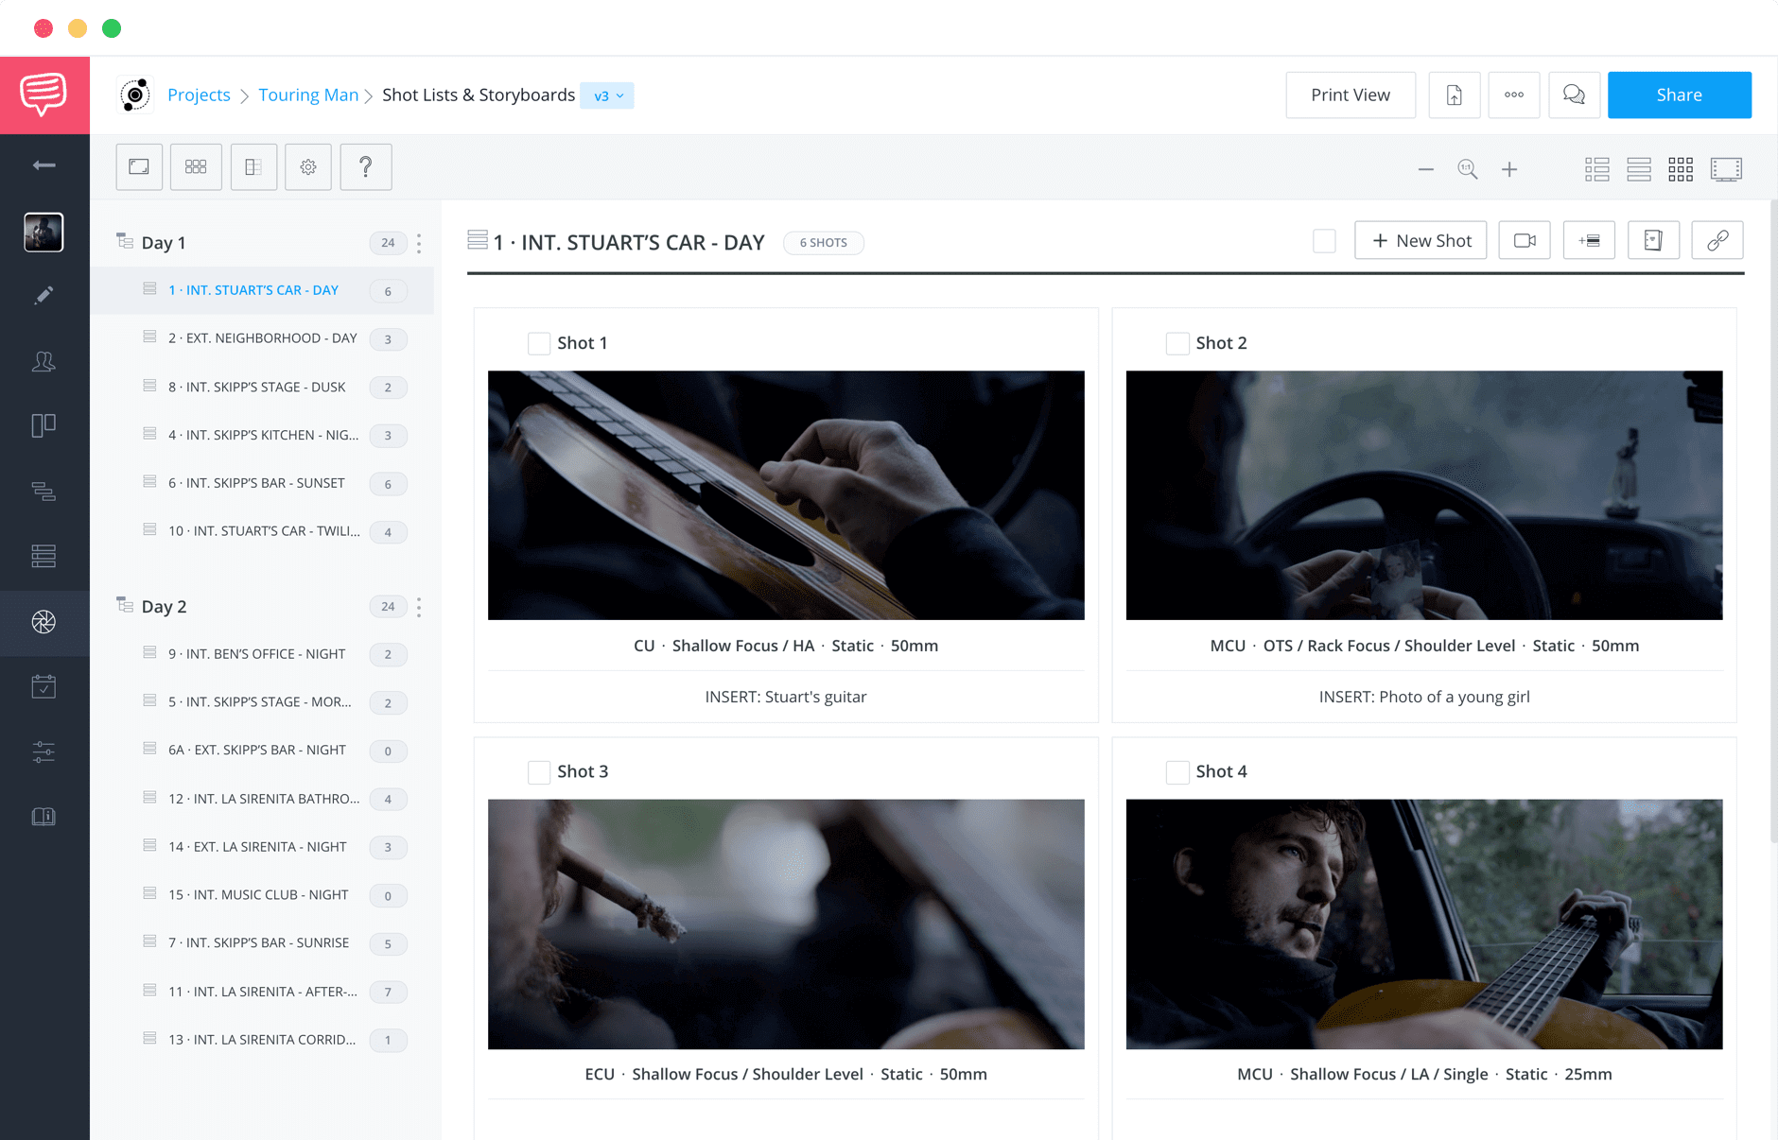Image resolution: width=1778 pixels, height=1140 pixels.
Task: Check the checkbox for Shot 1
Action: 539,343
